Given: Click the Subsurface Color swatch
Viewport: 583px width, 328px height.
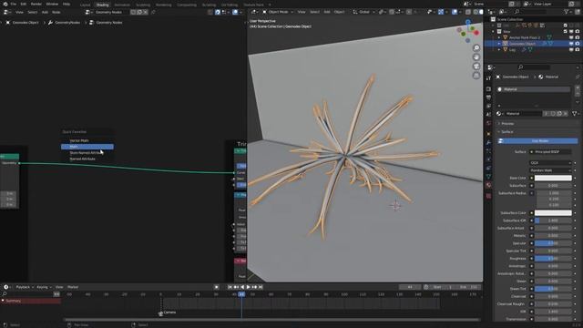Looking at the screenshot, I should click(x=553, y=212).
